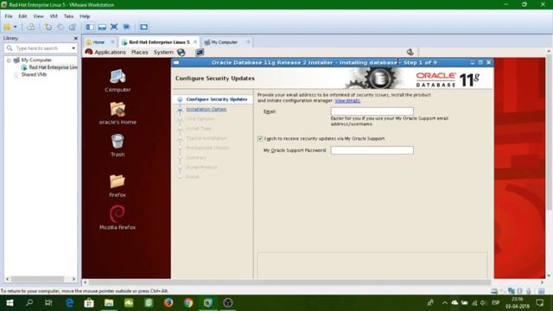This screenshot has width=553, height=311.
Task: Launch Firefox from the Windows taskbar
Action: pos(168,303)
